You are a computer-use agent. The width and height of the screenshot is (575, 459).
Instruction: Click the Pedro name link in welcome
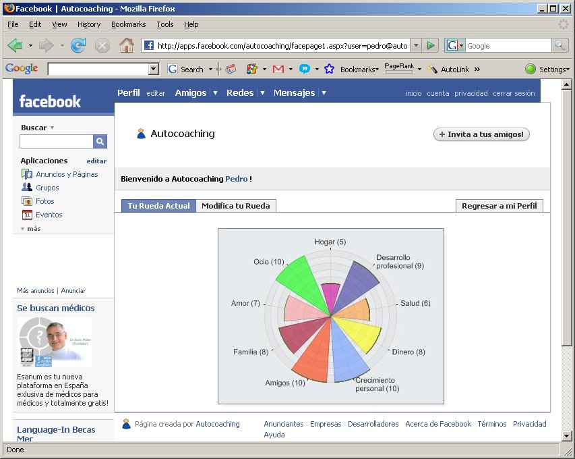(x=236, y=179)
